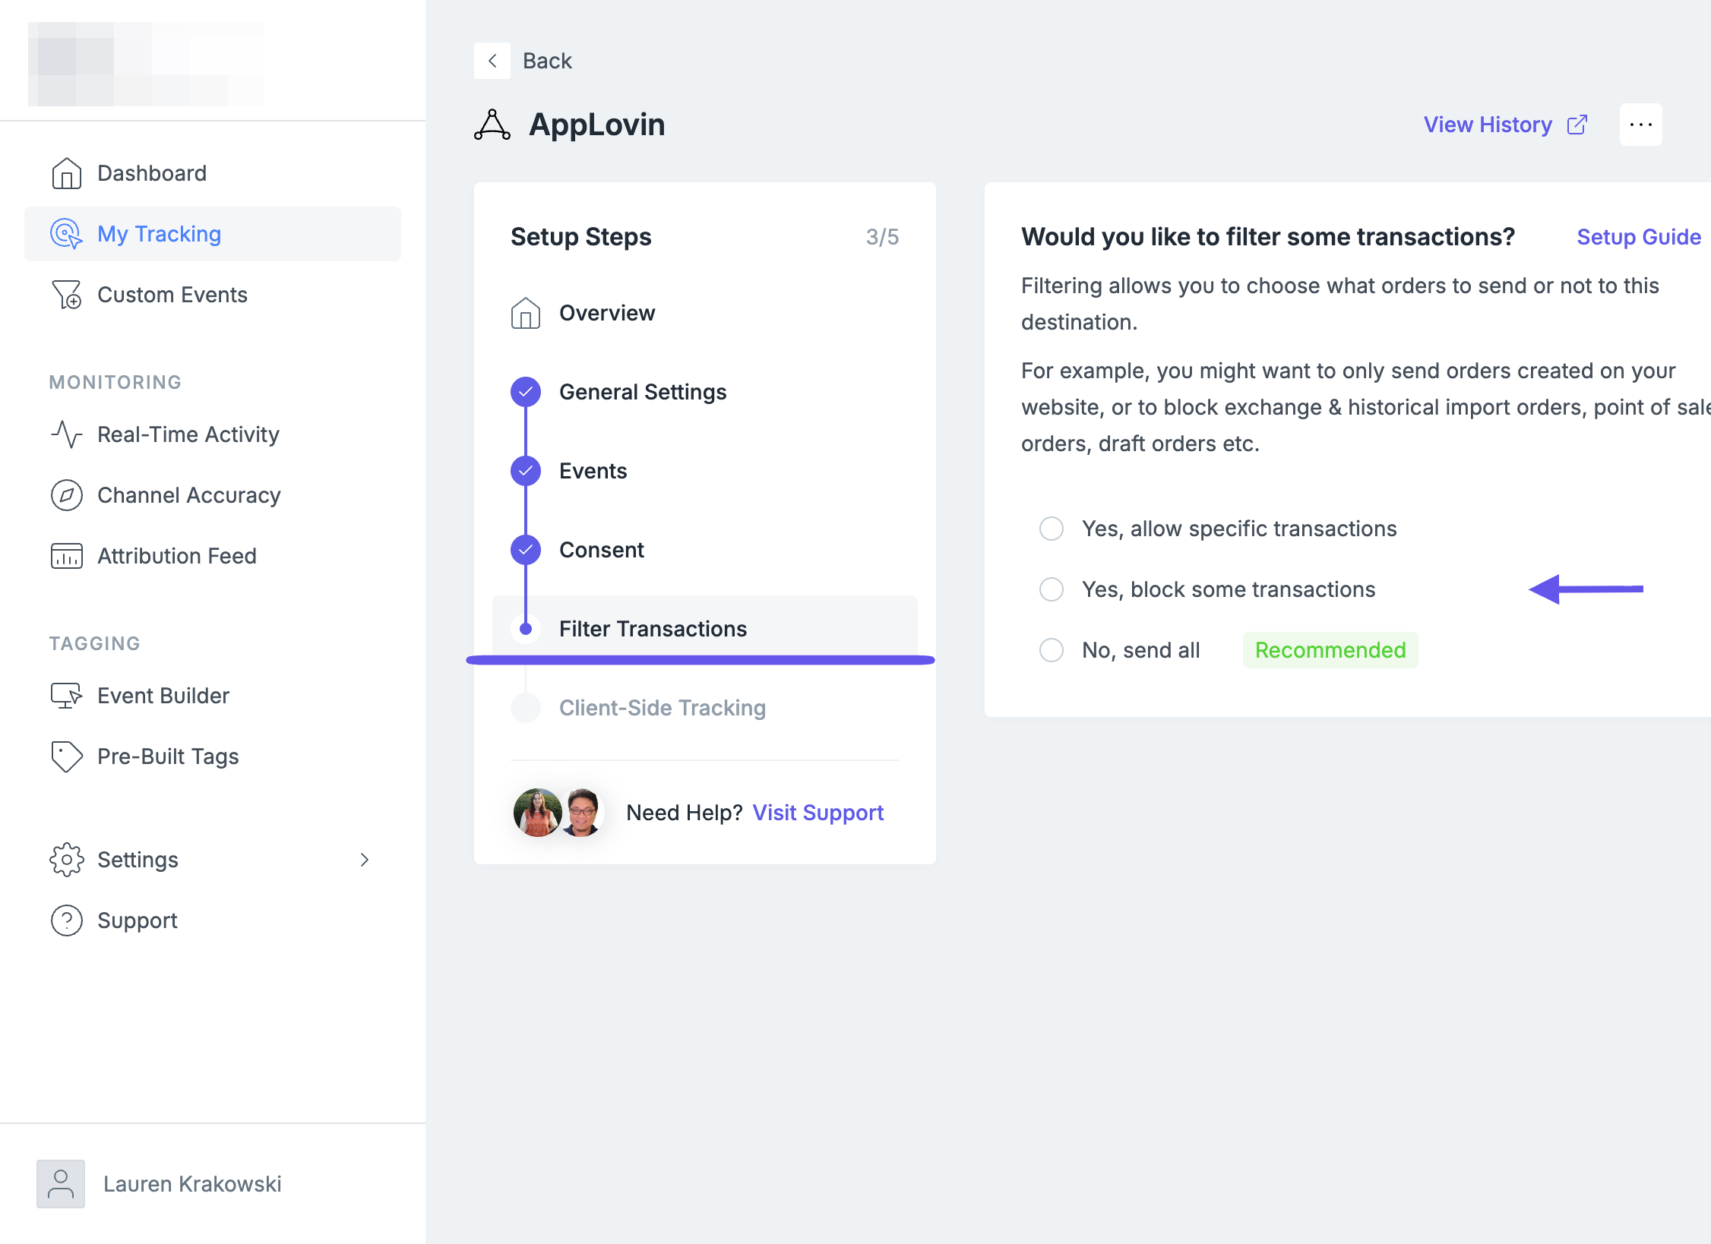This screenshot has height=1244, width=1711.
Task: Click the 3/5 step progress counter
Action: tap(882, 237)
